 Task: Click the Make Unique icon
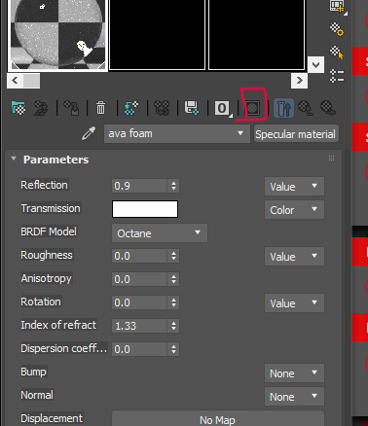tap(162, 108)
